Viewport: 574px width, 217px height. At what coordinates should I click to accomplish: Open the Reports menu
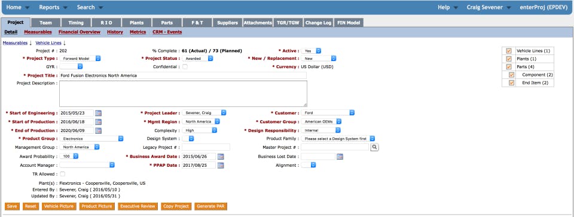(53, 7)
